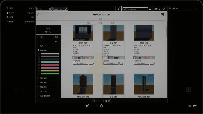Open the shopping cart
The image size is (203, 114).
tap(162, 14)
